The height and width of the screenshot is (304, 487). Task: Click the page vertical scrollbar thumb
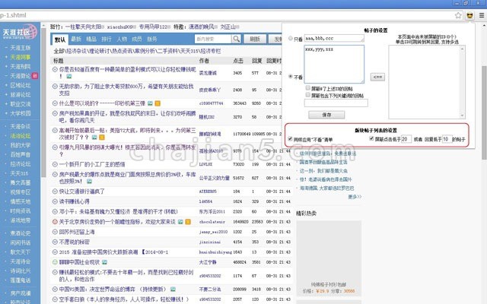(484, 113)
